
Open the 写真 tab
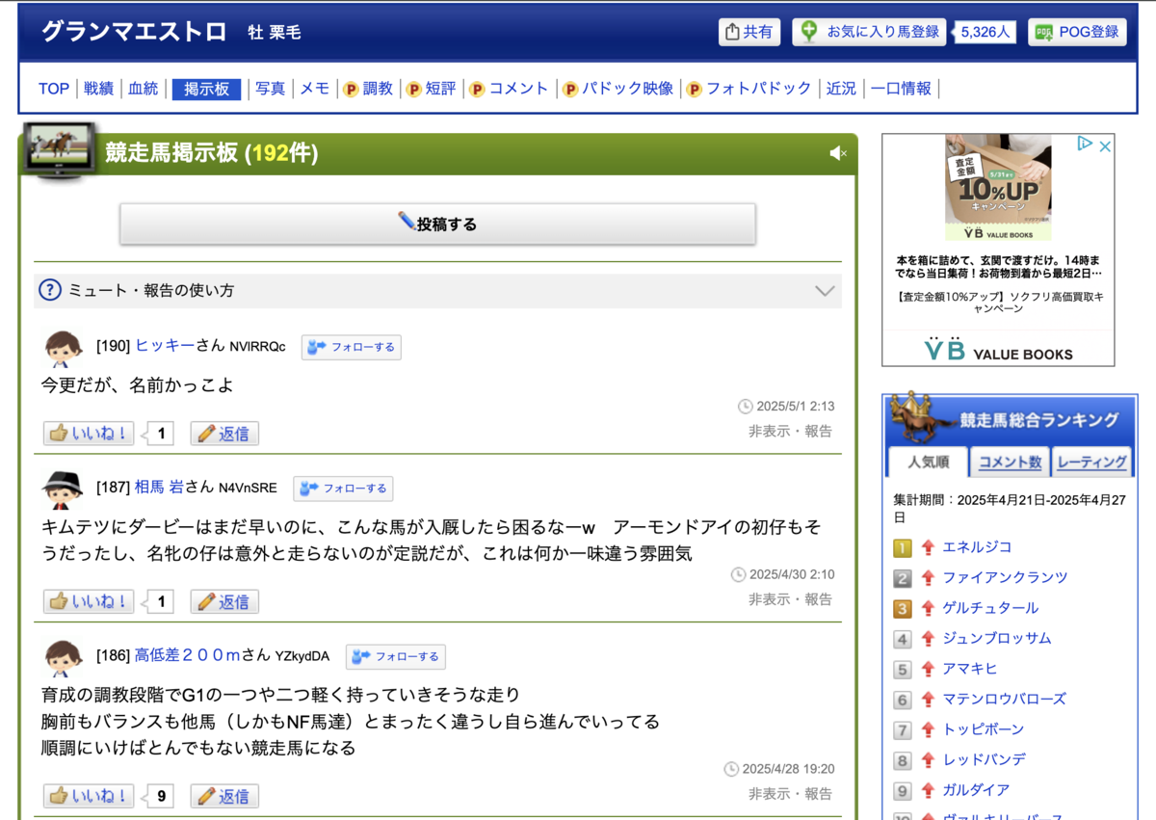point(271,89)
